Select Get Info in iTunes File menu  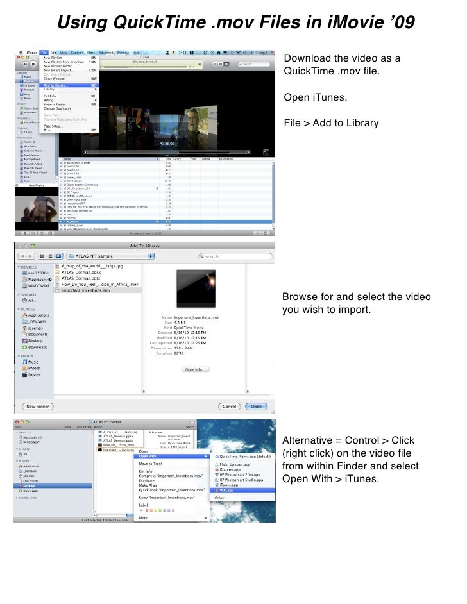69,96
